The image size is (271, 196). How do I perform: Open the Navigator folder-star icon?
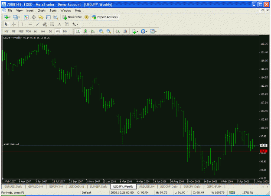pos(41,17)
